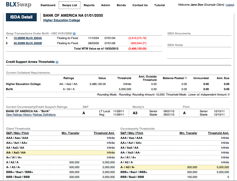Click the small icon beside Balance Posted
Viewport: 237px width, 181px height.
click(x=186, y=78)
